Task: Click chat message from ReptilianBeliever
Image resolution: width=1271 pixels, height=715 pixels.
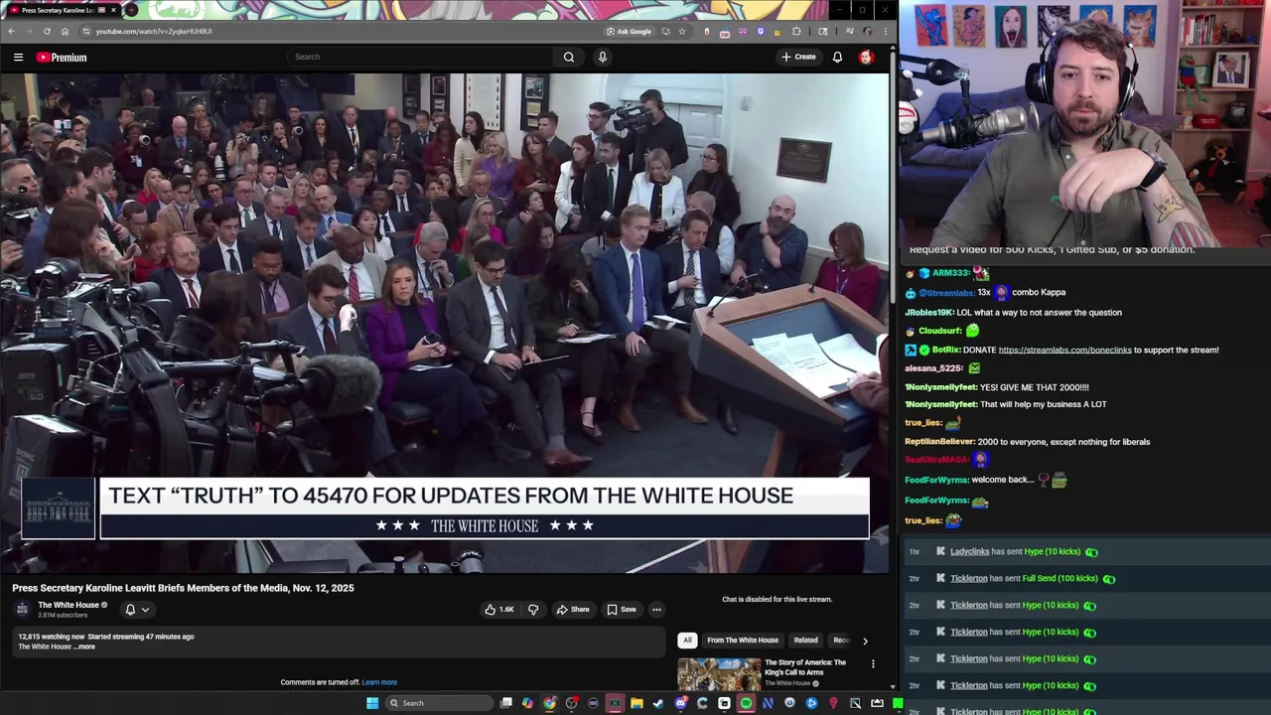Action: tap(1027, 442)
